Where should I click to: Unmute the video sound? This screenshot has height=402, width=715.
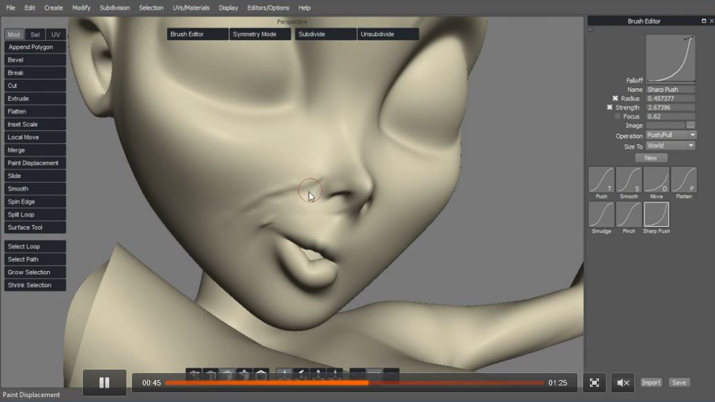coord(623,383)
